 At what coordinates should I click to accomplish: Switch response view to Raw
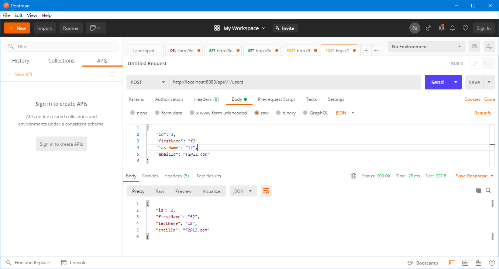point(160,191)
